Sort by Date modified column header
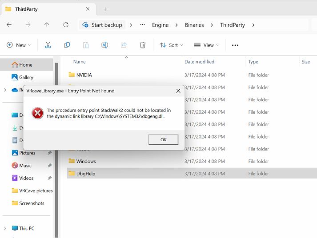This screenshot has width=317, height=238. [x=199, y=62]
